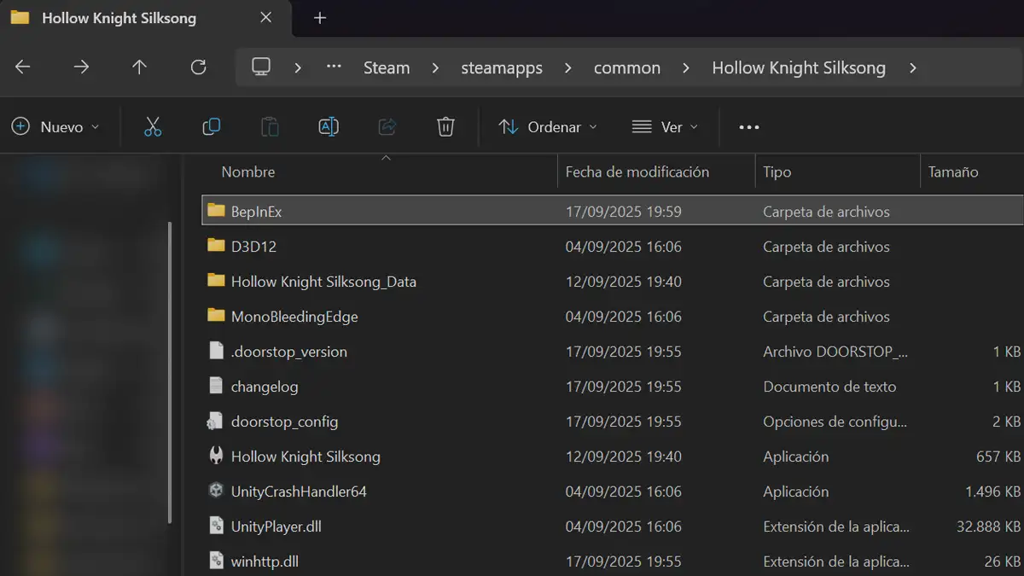Select the D3D12 folder icon
Image resolution: width=1024 pixels, height=576 pixels.
(x=216, y=245)
